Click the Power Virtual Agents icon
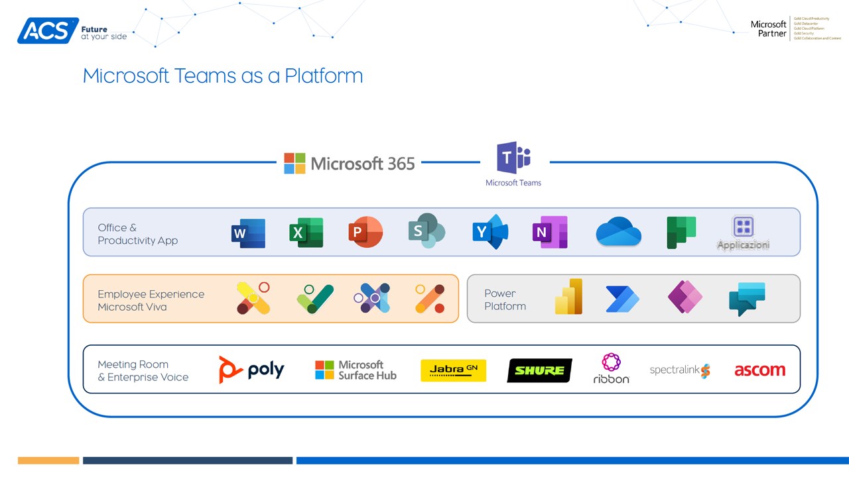 (x=747, y=299)
